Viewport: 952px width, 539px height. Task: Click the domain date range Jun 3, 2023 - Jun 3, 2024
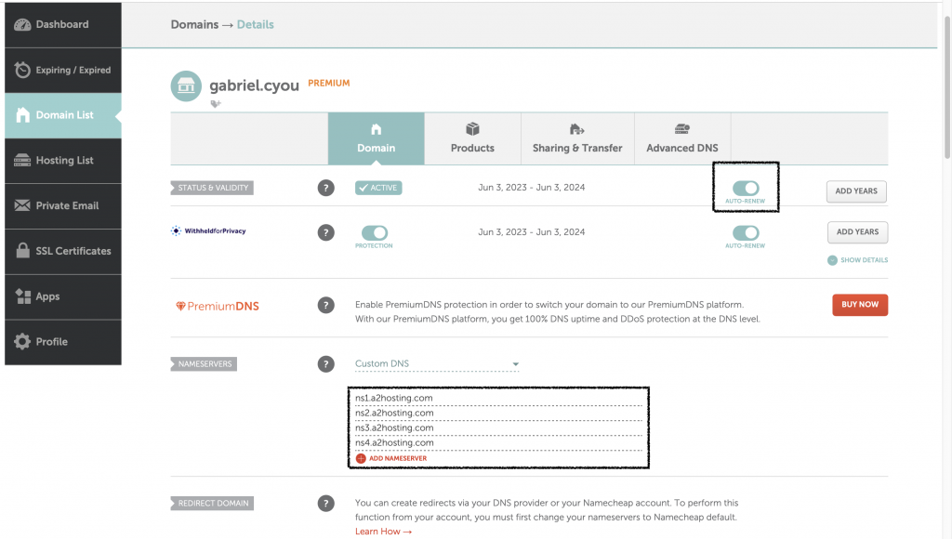pyautogui.click(x=531, y=188)
